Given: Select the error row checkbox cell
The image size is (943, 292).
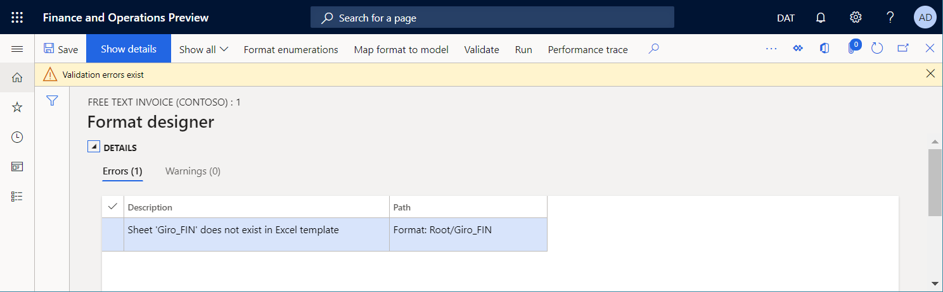Looking at the screenshot, I should pos(113,234).
